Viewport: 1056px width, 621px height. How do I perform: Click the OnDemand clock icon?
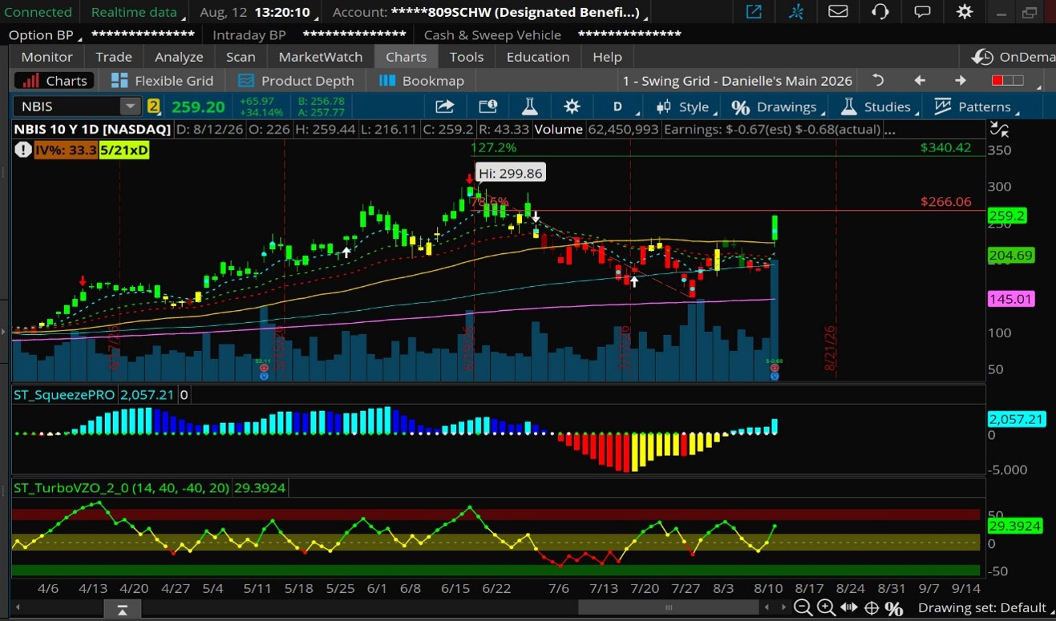click(x=982, y=57)
